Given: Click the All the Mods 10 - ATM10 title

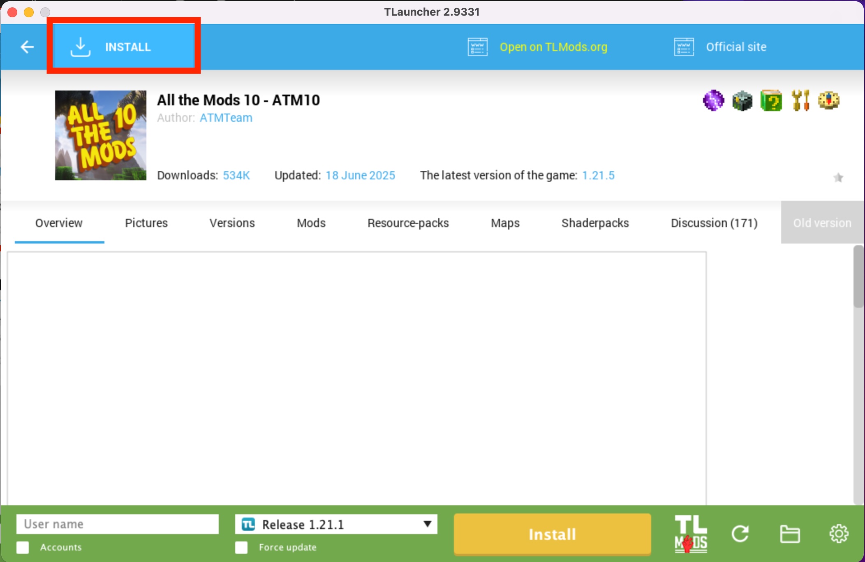Looking at the screenshot, I should point(238,100).
